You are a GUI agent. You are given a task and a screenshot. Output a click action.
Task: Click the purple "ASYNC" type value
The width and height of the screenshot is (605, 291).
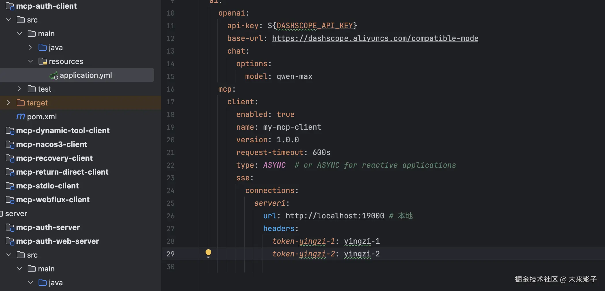pos(274,165)
